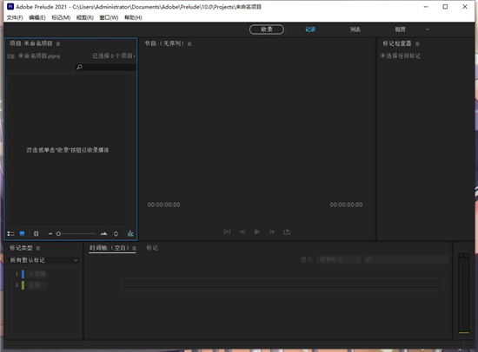This screenshot has width=478, height=352.
Task: Expand the workspace overflow chevron
Action: [428, 29]
